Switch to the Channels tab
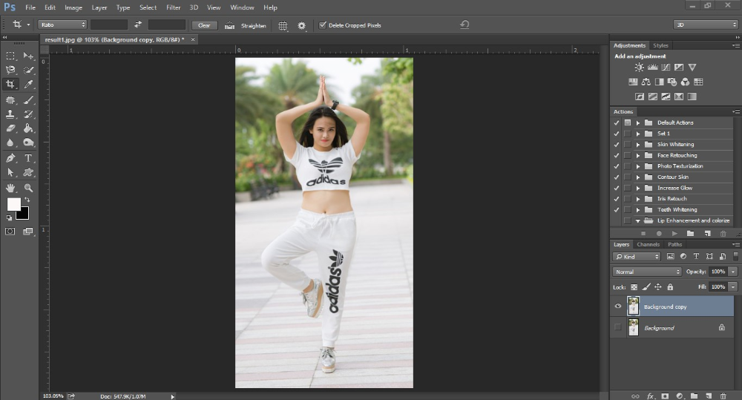The height and width of the screenshot is (400, 742). coord(648,245)
